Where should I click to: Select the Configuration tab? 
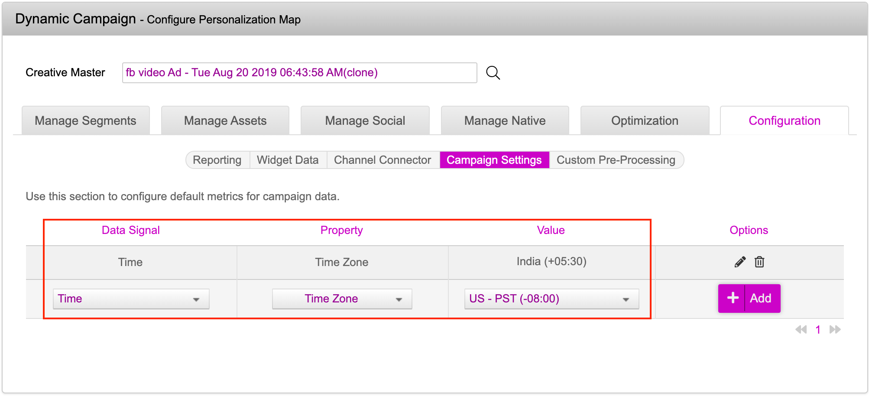tap(784, 121)
